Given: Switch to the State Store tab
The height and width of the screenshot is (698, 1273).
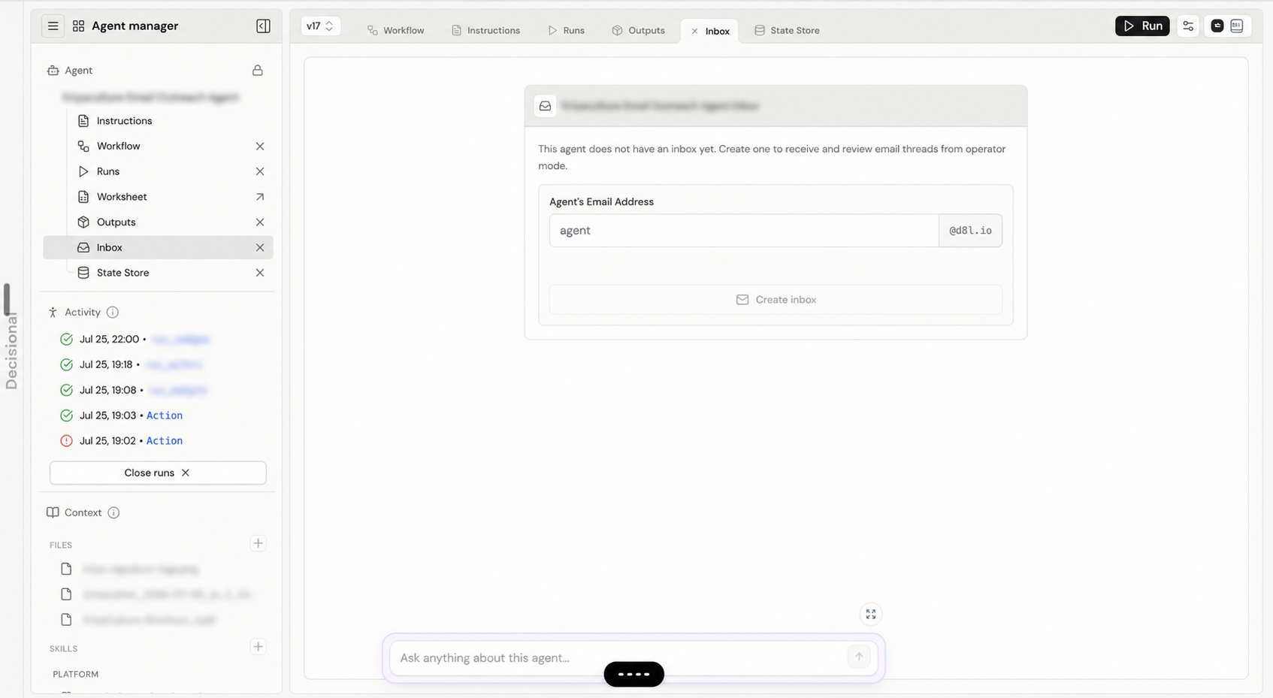Looking at the screenshot, I should click(787, 30).
